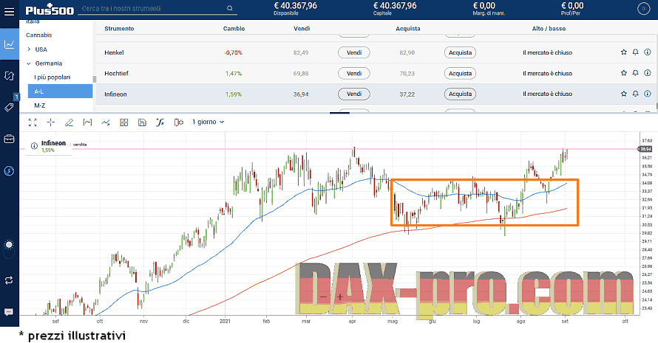Click the switch account mode arrows icon

point(9,280)
